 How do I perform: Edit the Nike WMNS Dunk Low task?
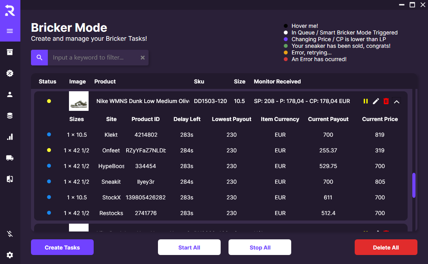(x=376, y=101)
